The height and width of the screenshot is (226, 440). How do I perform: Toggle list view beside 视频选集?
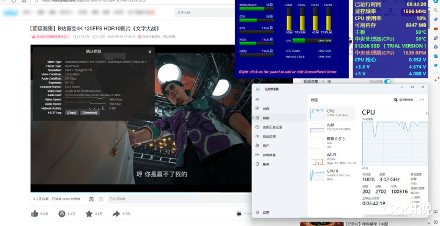(329, 81)
